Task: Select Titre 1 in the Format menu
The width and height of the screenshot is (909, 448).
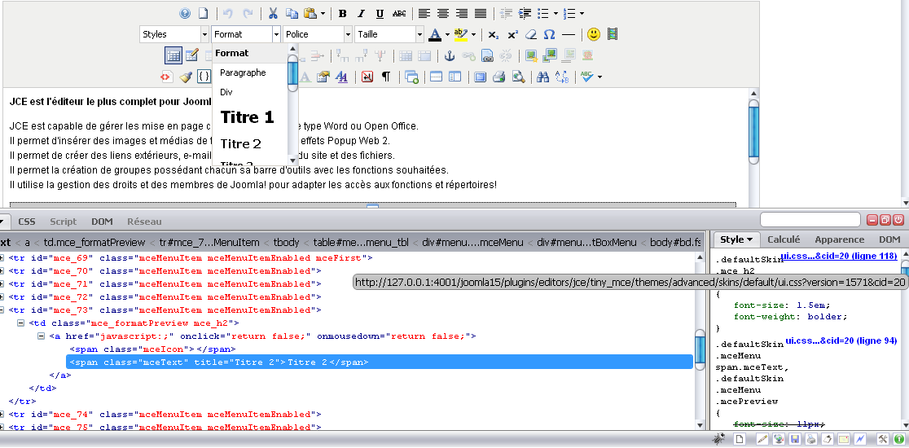Action: [x=247, y=117]
